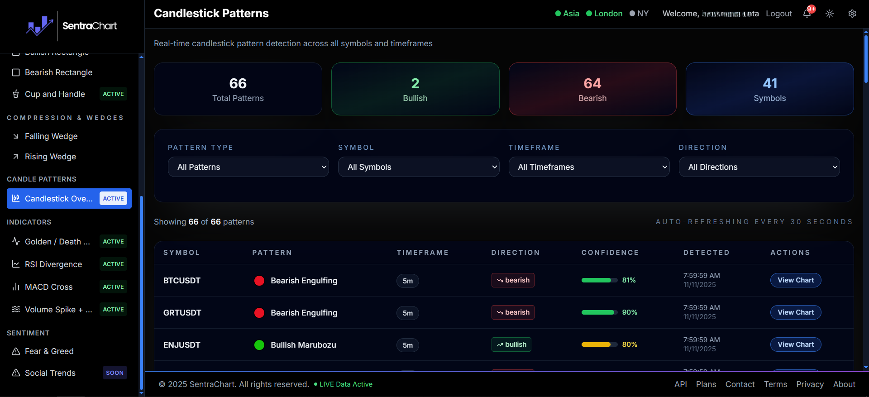Click the Rising Wedge arrow icon
Screen dimensions: 869x397
coord(16,157)
